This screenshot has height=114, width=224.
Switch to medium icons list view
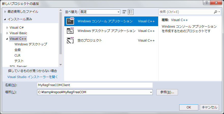click(x=131, y=12)
